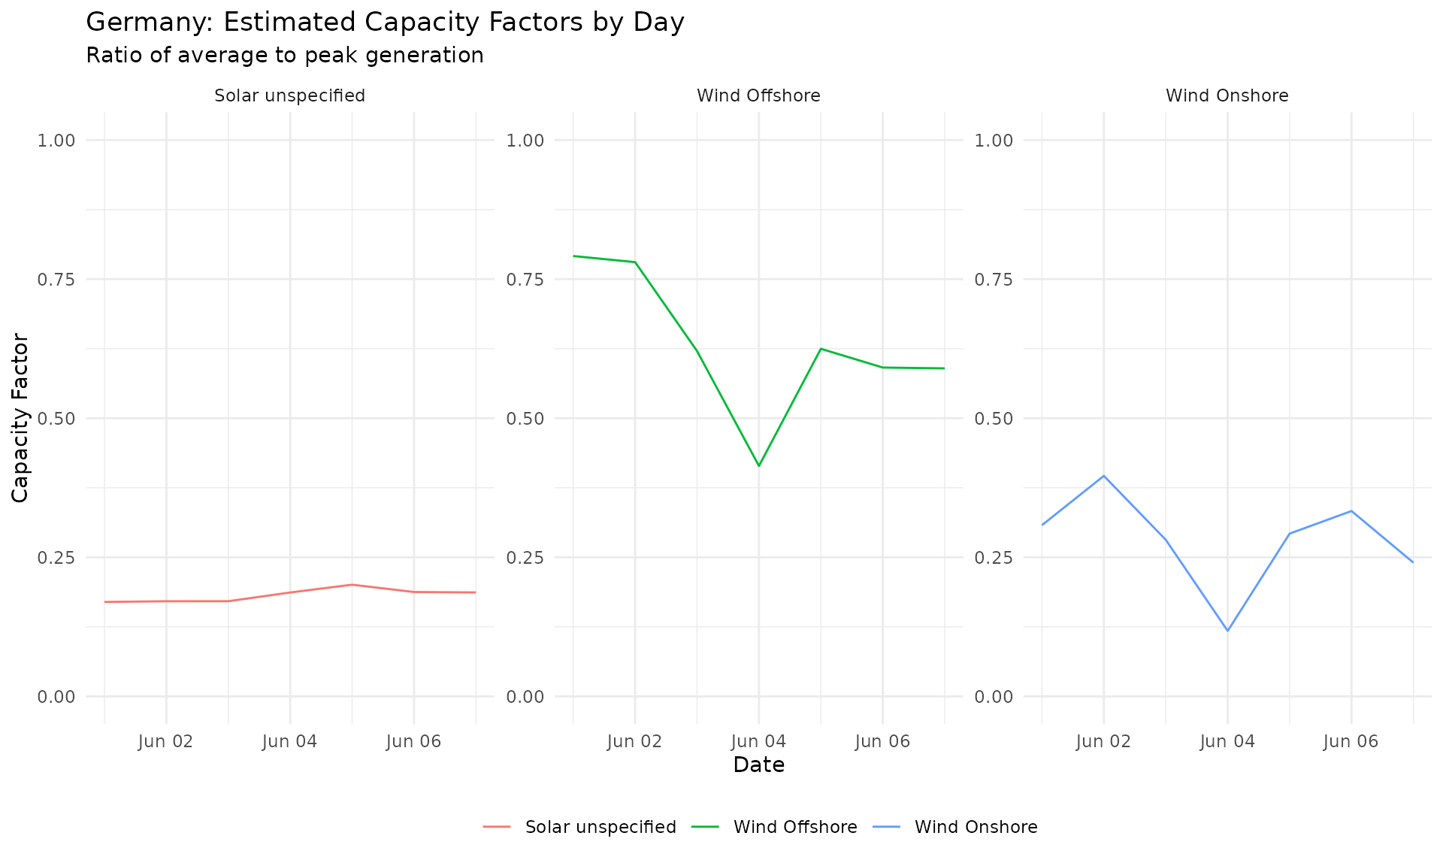
Task: Click the Solar unspecified legend label text
Action: click(600, 827)
